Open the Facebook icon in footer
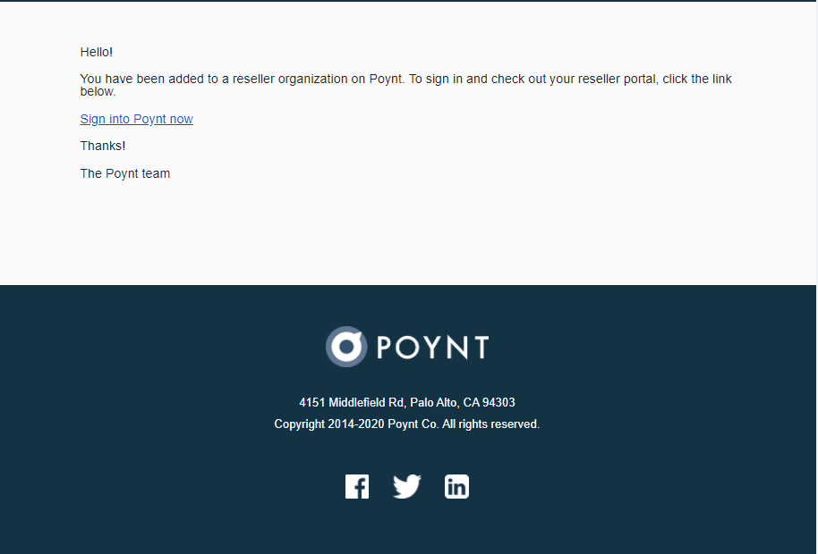This screenshot has width=818, height=554. click(357, 486)
